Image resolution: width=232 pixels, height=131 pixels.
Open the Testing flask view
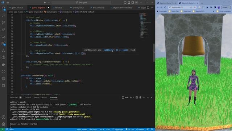[4, 51]
